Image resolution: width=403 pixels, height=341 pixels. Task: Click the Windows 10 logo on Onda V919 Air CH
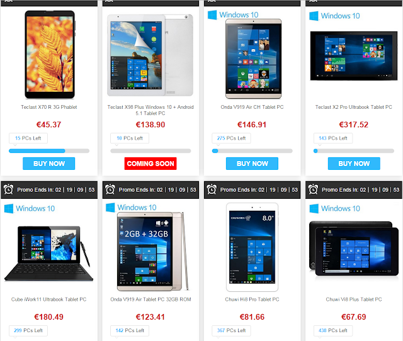tap(233, 15)
